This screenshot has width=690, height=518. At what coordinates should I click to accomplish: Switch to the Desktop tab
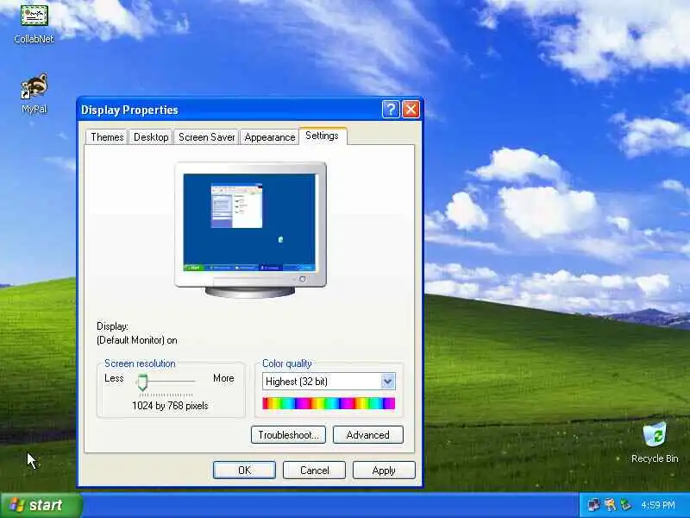coord(151,137)
